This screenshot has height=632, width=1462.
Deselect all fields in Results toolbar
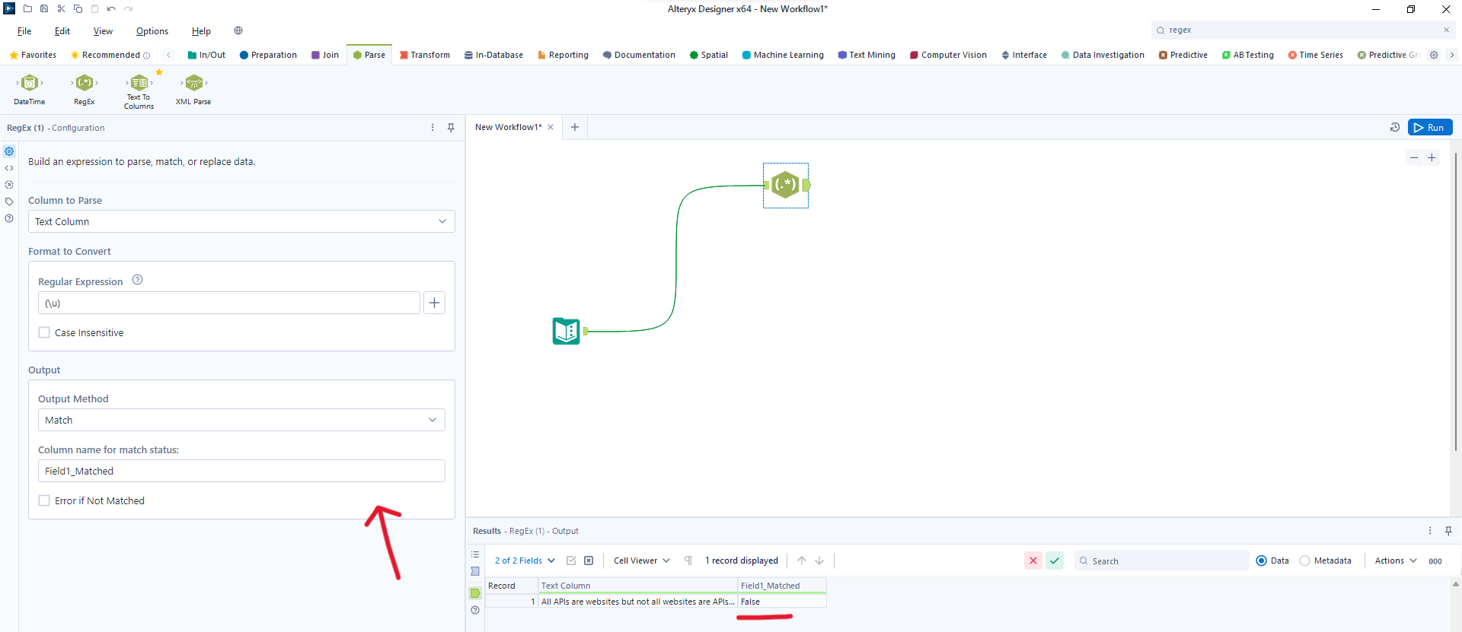point(589,561)
